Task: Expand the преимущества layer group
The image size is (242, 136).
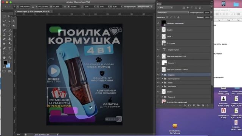Action: (162, 79)
